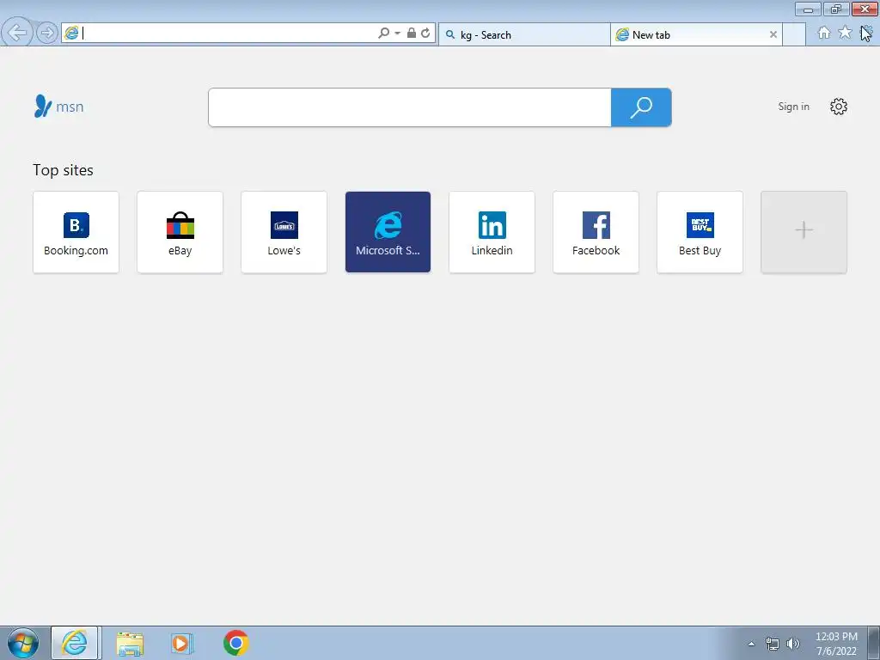Open the Home page icon

tap(824, 33)
